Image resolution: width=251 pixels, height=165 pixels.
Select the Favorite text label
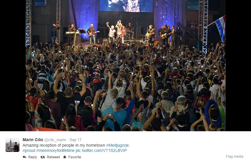tap(75, 157)
